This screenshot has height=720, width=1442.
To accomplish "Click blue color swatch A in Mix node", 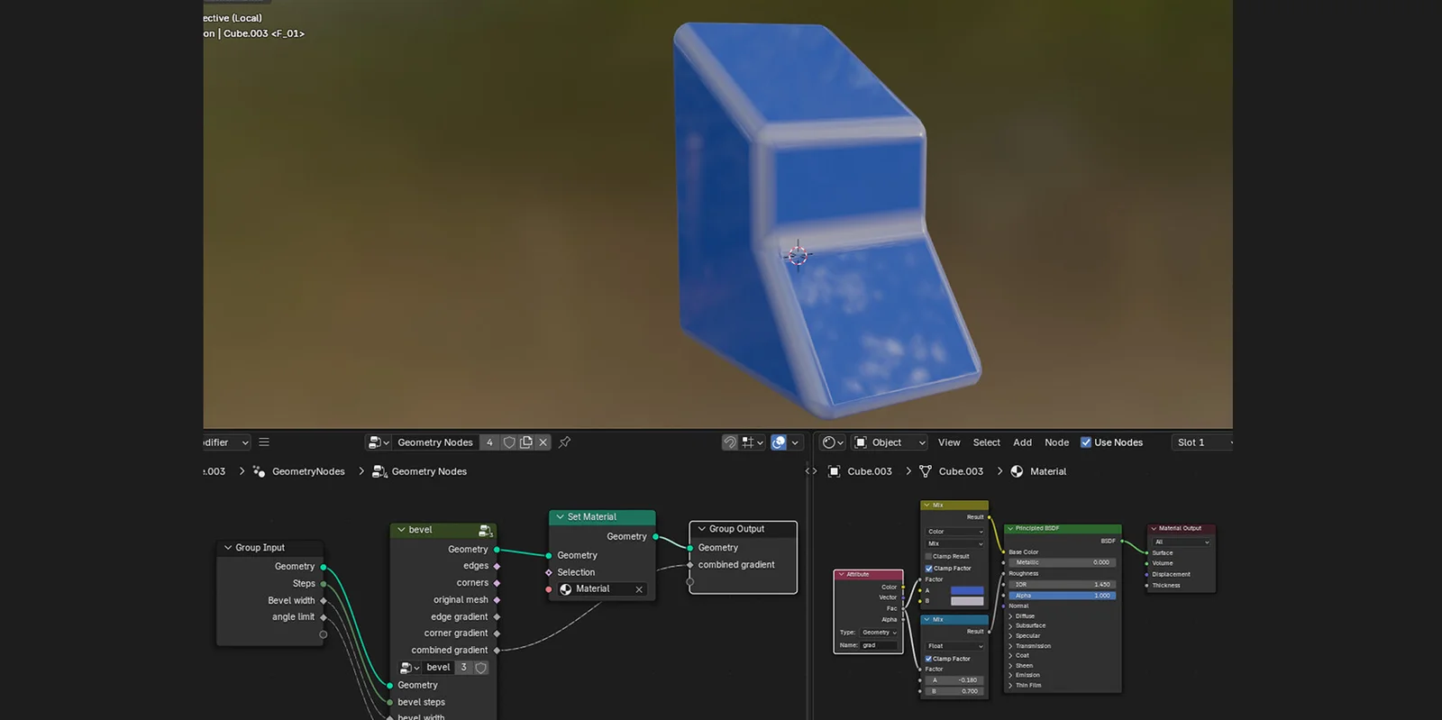I will click(x=967, y=590).
